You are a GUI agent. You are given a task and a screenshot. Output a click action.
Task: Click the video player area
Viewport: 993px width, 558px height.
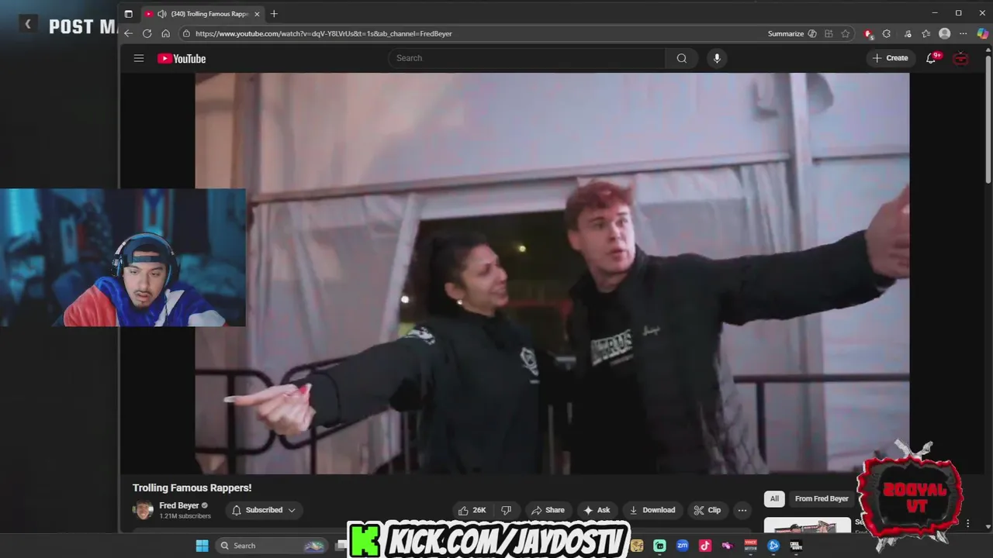pos(552,273)
